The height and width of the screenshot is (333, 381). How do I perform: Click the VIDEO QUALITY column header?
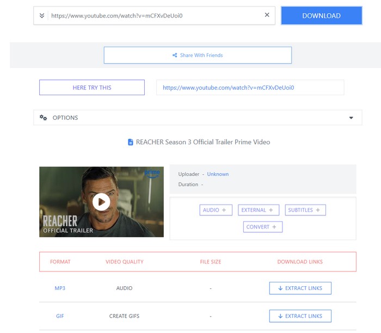[x=125, y=262]
